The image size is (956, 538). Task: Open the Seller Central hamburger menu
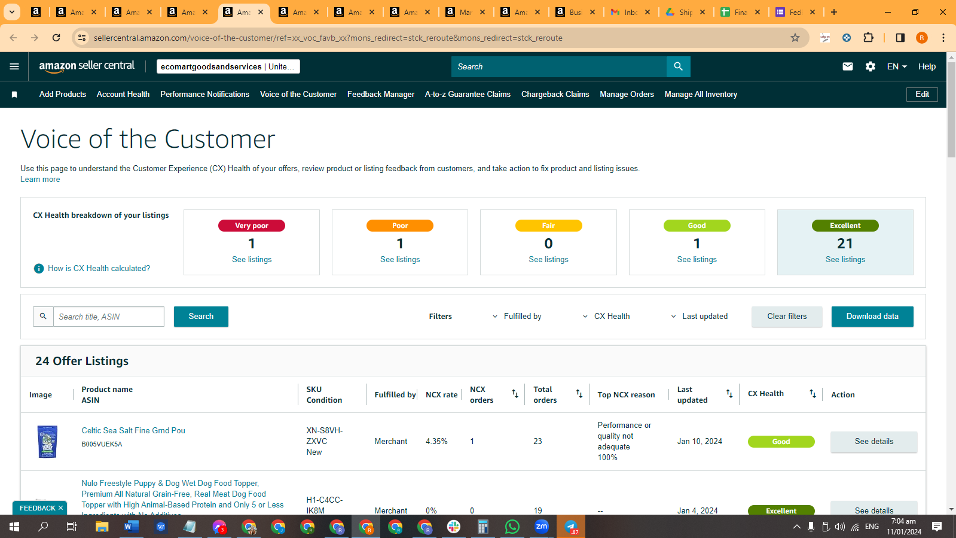(14, 66)
